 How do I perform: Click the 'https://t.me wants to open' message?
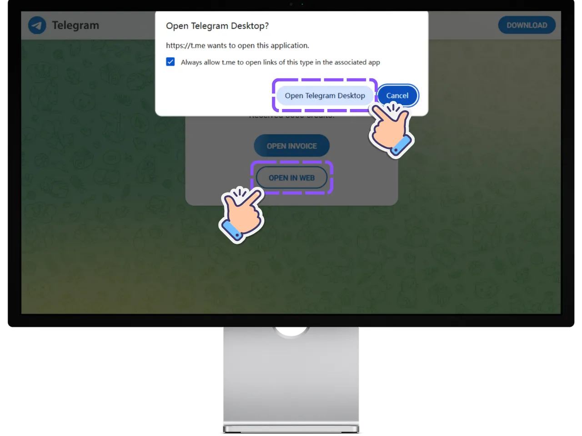(237, 45)
